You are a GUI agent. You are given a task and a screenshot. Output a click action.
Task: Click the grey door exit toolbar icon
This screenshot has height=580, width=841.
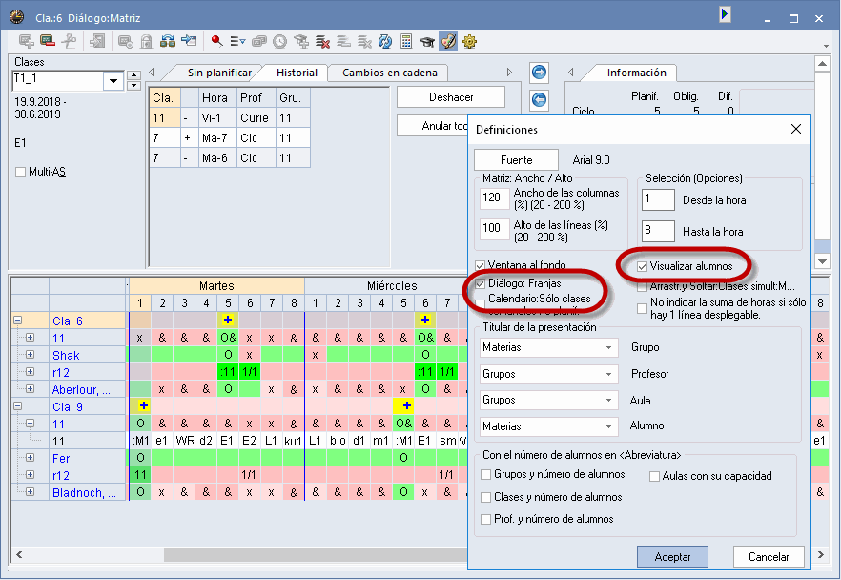click(x=97, y=41)
